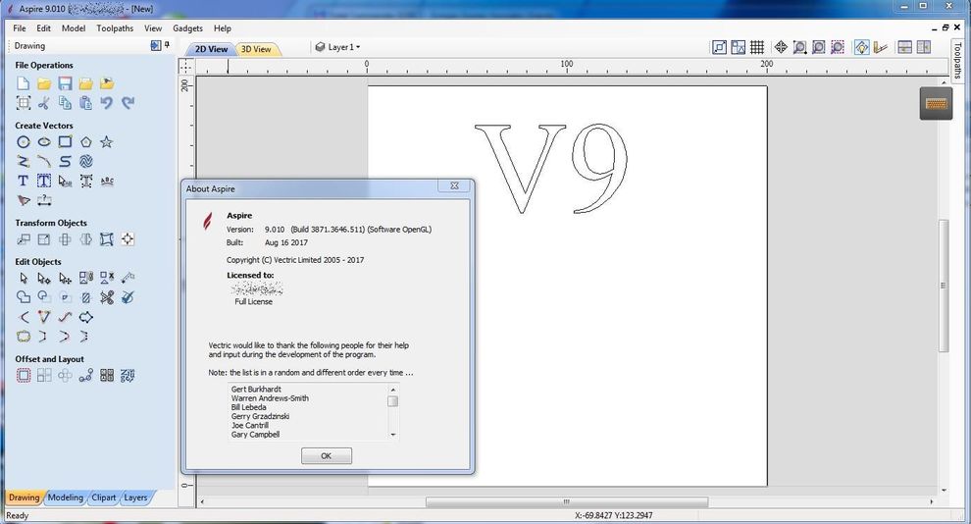The image size is (971, 524).
Task: Click OK in the About Aspire dialog
Action: pos(327,456)
